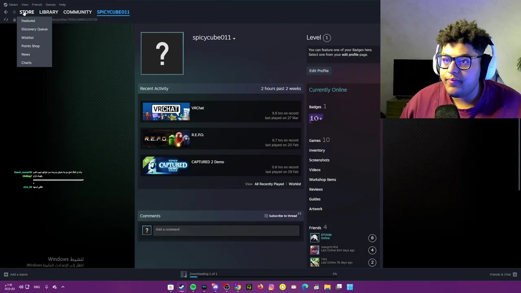This screenshot has width=521, height=293.
Task: Open the Badges 1 link
Action: click(x=317, y=107)
